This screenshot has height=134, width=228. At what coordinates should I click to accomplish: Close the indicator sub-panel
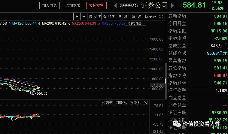pyautogui.click(x=145, y=102)
